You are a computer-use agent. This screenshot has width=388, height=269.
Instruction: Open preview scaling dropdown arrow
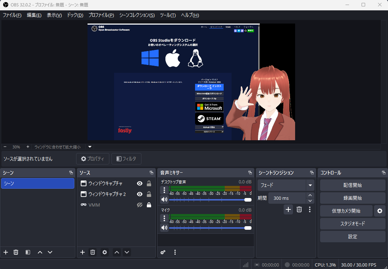click(90, 147)
